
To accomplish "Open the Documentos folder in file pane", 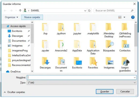I will pyautogui.click(x=61, y=64).
